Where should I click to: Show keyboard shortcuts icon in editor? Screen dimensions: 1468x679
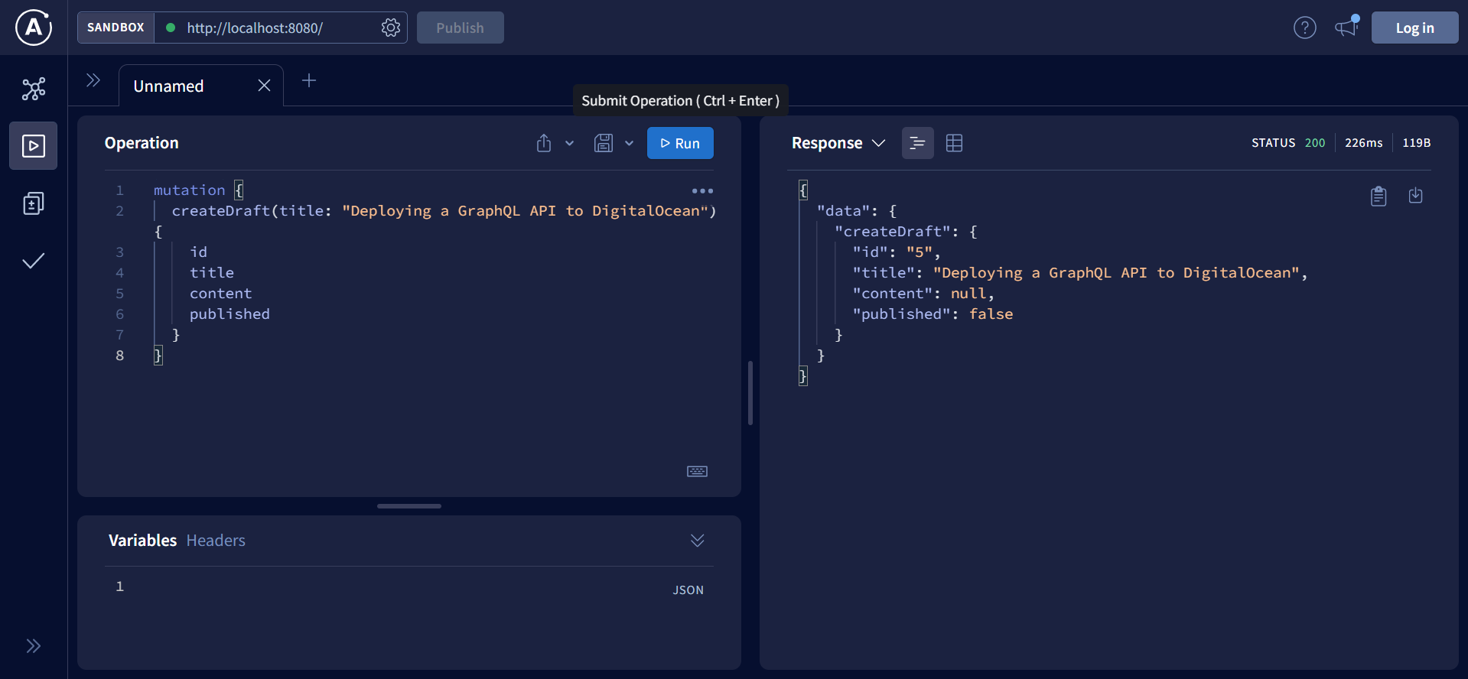point(697,471)
